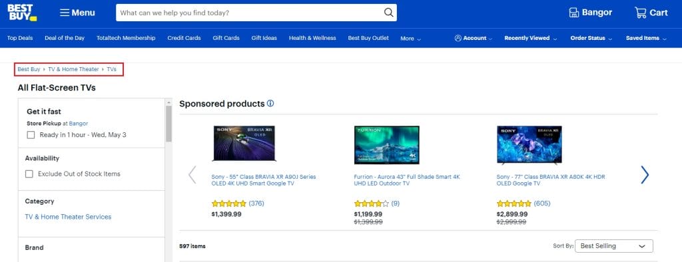This screenshot has height=262, width=682.
Task: Expand the Account dropdown
Action: click(474, 38)
